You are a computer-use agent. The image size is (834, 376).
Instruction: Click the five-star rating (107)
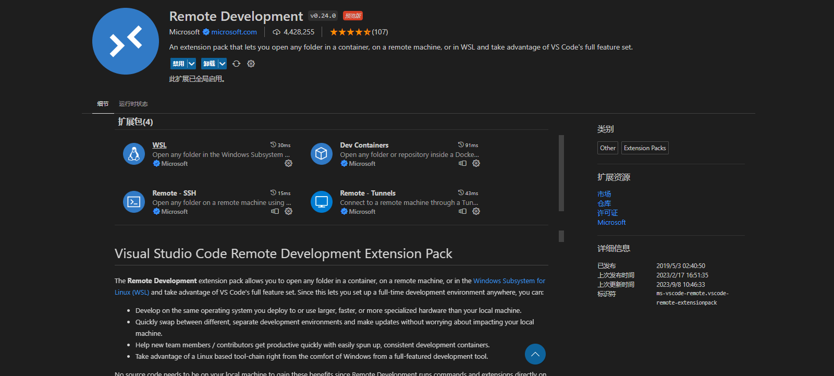pyautogui.click(x=359, y=32)
